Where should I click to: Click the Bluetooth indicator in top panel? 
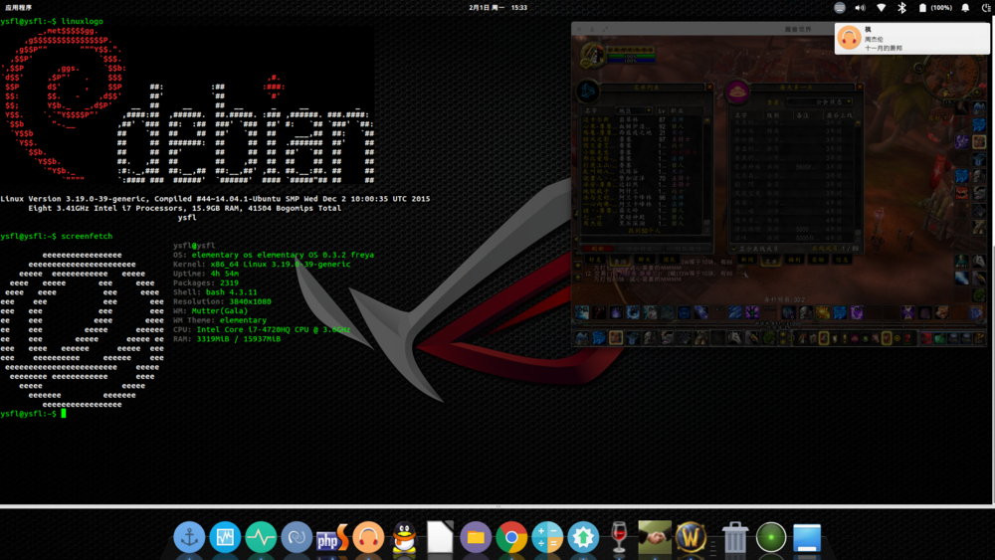click(x=901, y=7)
